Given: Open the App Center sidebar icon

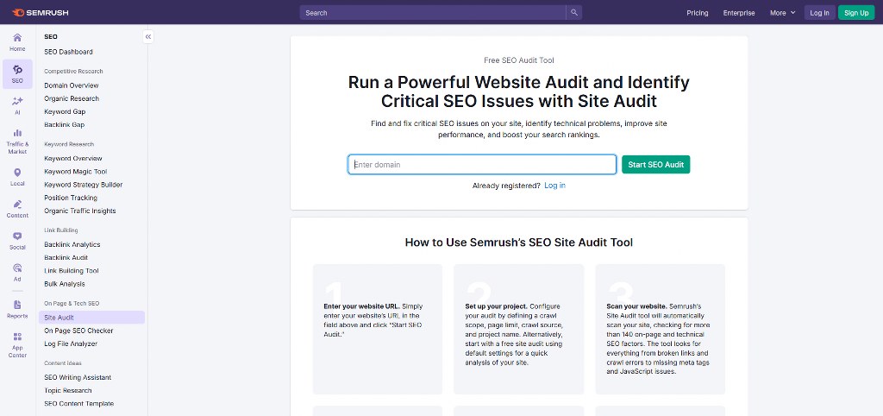Looking at the screenshot, I should (17, 344).
